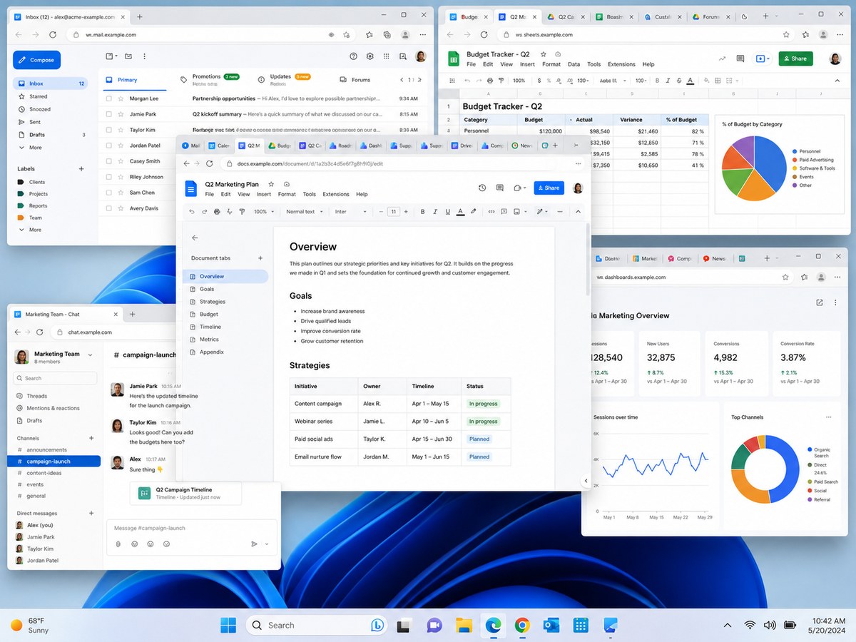Open the Normal text style dropdown
Viewport: 856px width, 642px height.
pyautogui.click(x=305, y=212)
